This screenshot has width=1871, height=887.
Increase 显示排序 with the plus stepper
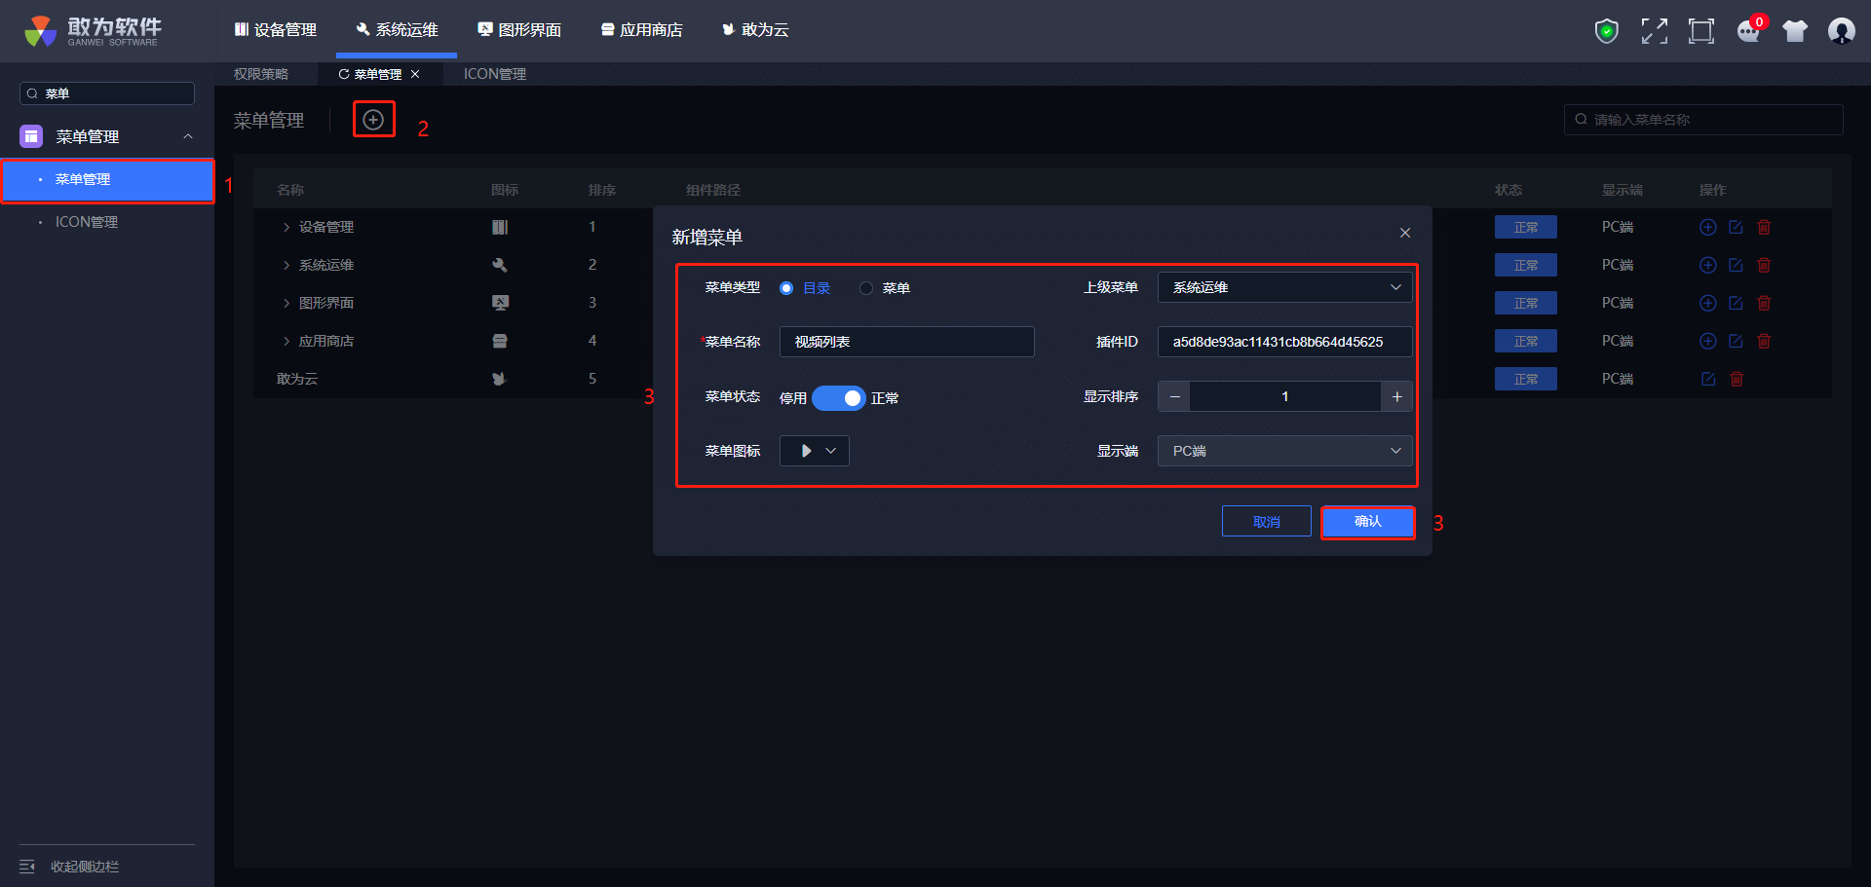[1396, 396]
